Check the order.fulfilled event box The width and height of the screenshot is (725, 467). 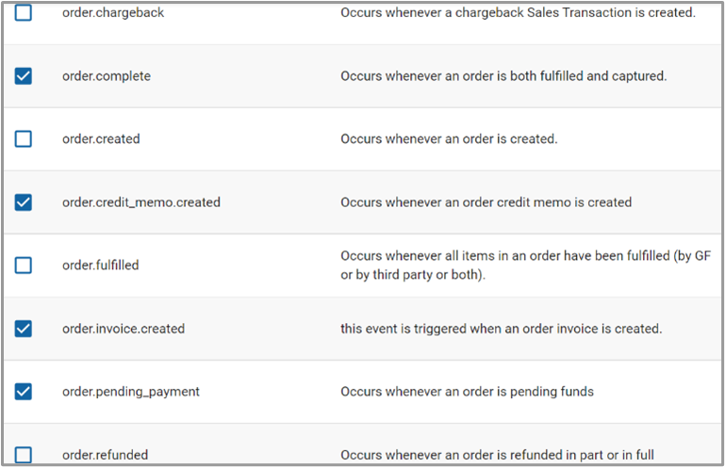point(24,266)
